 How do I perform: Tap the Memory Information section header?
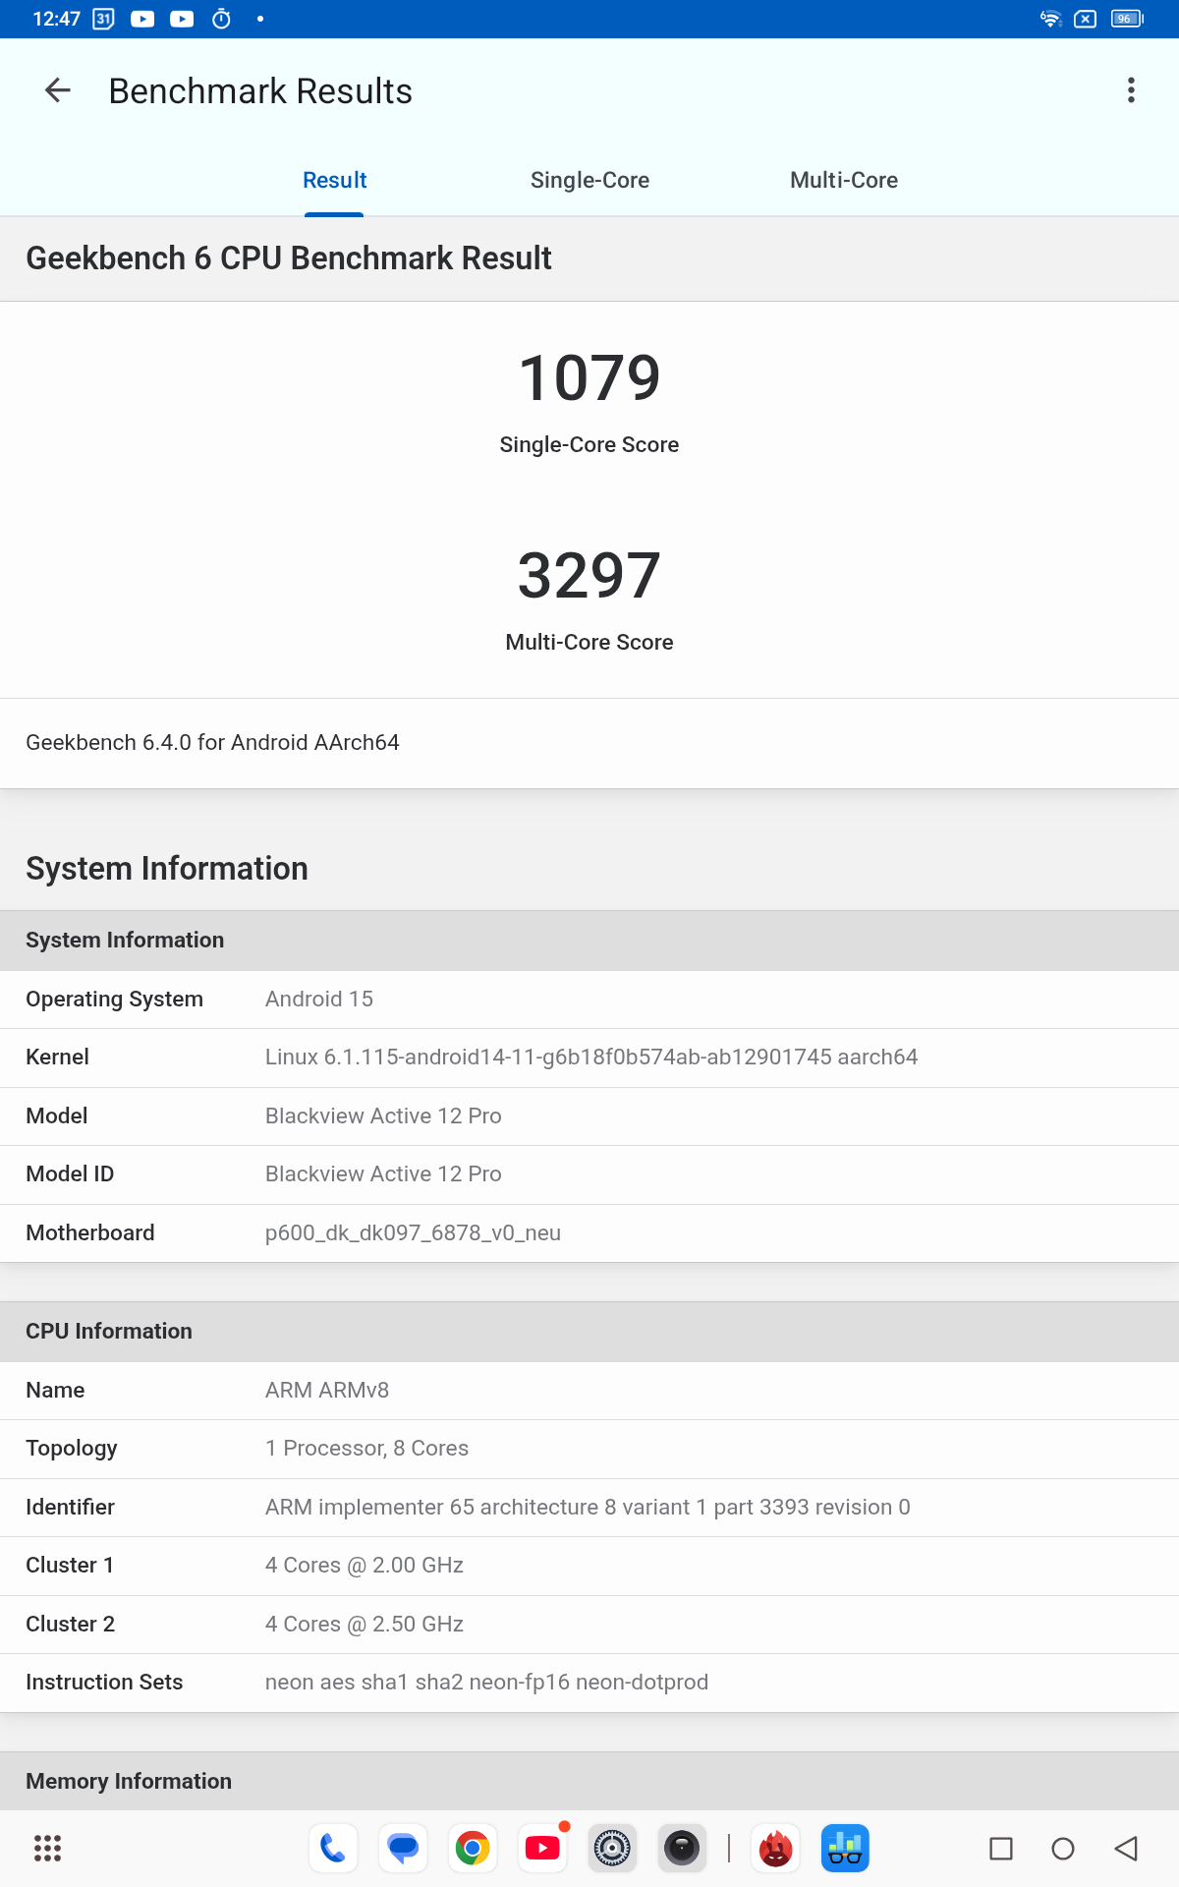(x=589, y=1781)
